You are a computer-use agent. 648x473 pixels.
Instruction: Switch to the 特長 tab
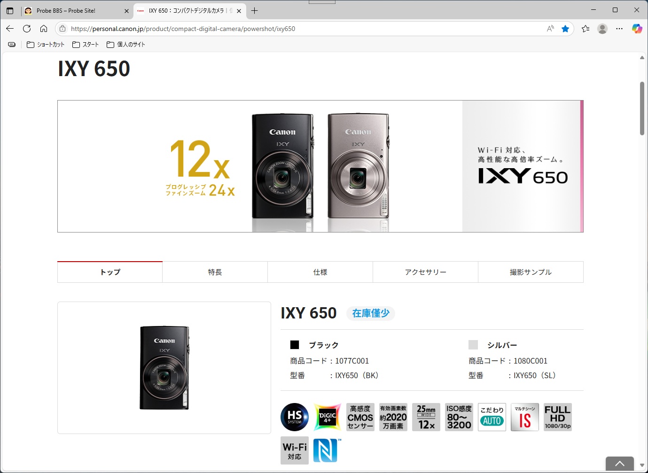point(215,272)
